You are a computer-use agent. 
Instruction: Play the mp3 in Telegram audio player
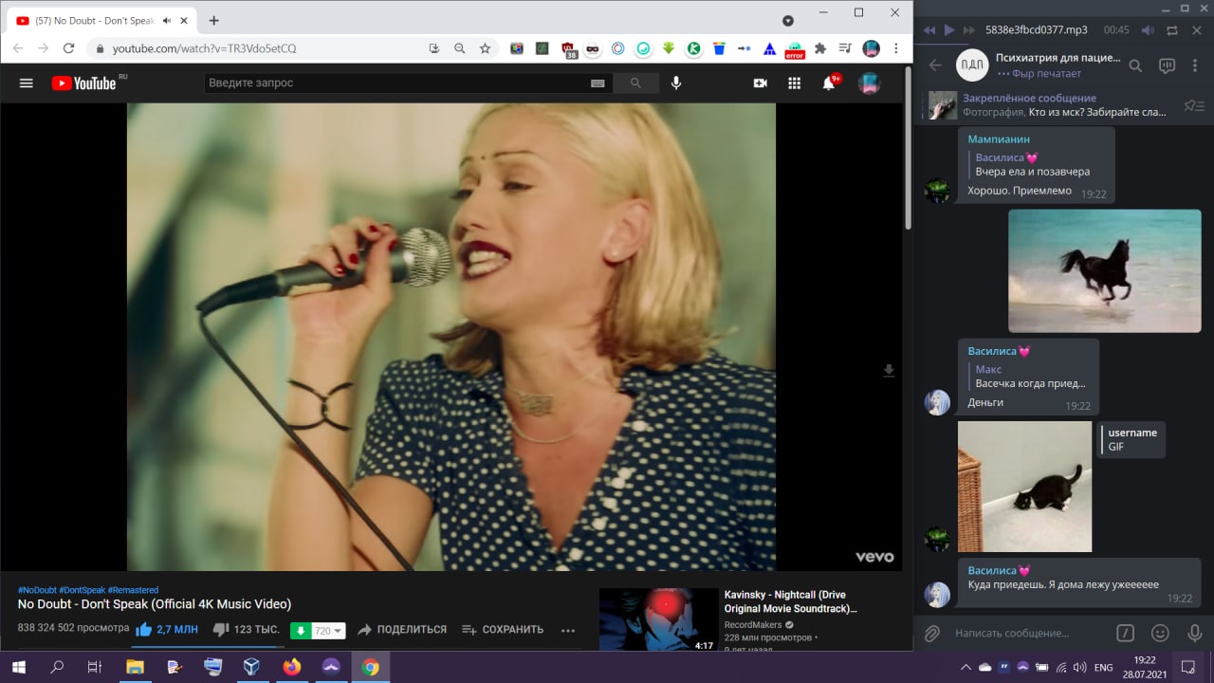pos(949,30)
